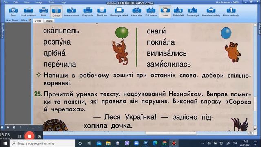Screen dimensions: 261x147
Task: Choose the Rectangle select tool
Action: pos(119,12)
